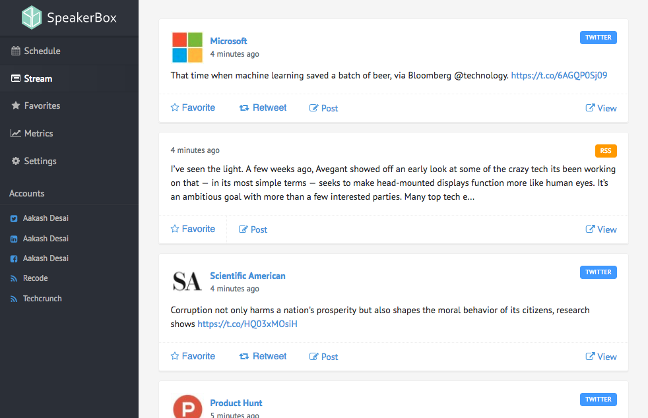Image resolution: width=648 pixels, height=418 pixels.
Task: Open the Recode RSS feed
Action: [35, 278]
